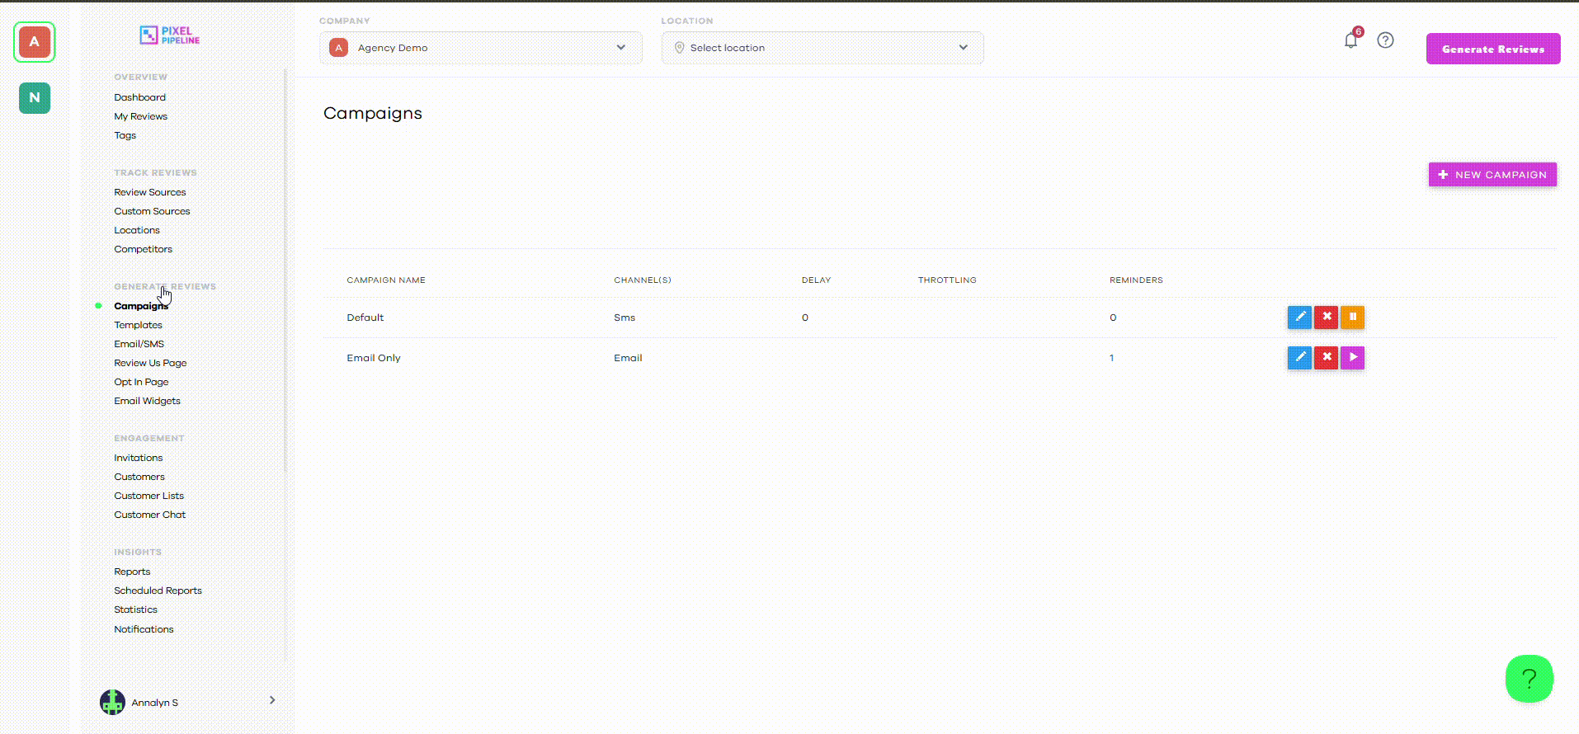The image size is (1579, 734).
Task: Activate the Email Only campaign play button
Action: 1352,358
